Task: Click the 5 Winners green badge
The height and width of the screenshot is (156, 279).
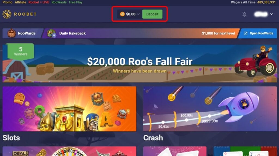Action: tap(21, 51)
